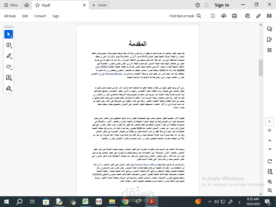Screen dimensions: 276x207
Task: Open Task View on the taskbar
Action: click(32, 202)
